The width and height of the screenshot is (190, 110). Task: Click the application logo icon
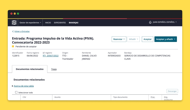pyautogui.click(x=14, y=22)
